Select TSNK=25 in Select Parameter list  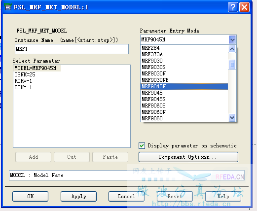(25, 74)
